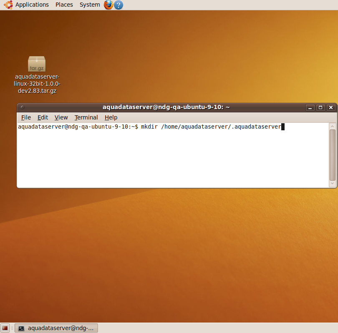Image resolution: width=338 pixels, height=333 pixels.
Task: Open the terminal Edit menu
Action: coord(43,117)
